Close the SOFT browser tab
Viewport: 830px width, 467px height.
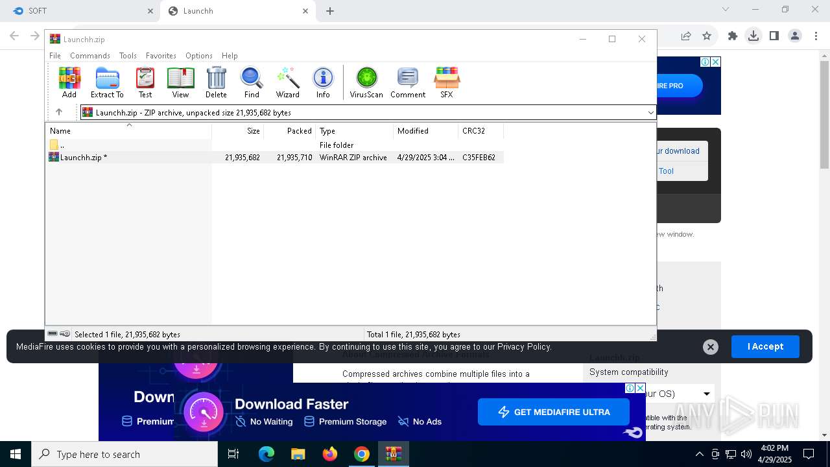[150, 11]
